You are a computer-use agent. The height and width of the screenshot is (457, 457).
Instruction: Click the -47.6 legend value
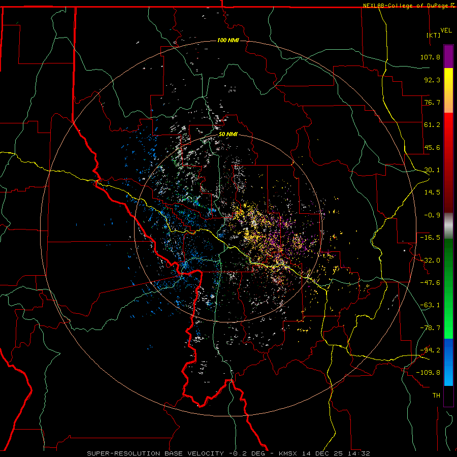click(430, 283)
